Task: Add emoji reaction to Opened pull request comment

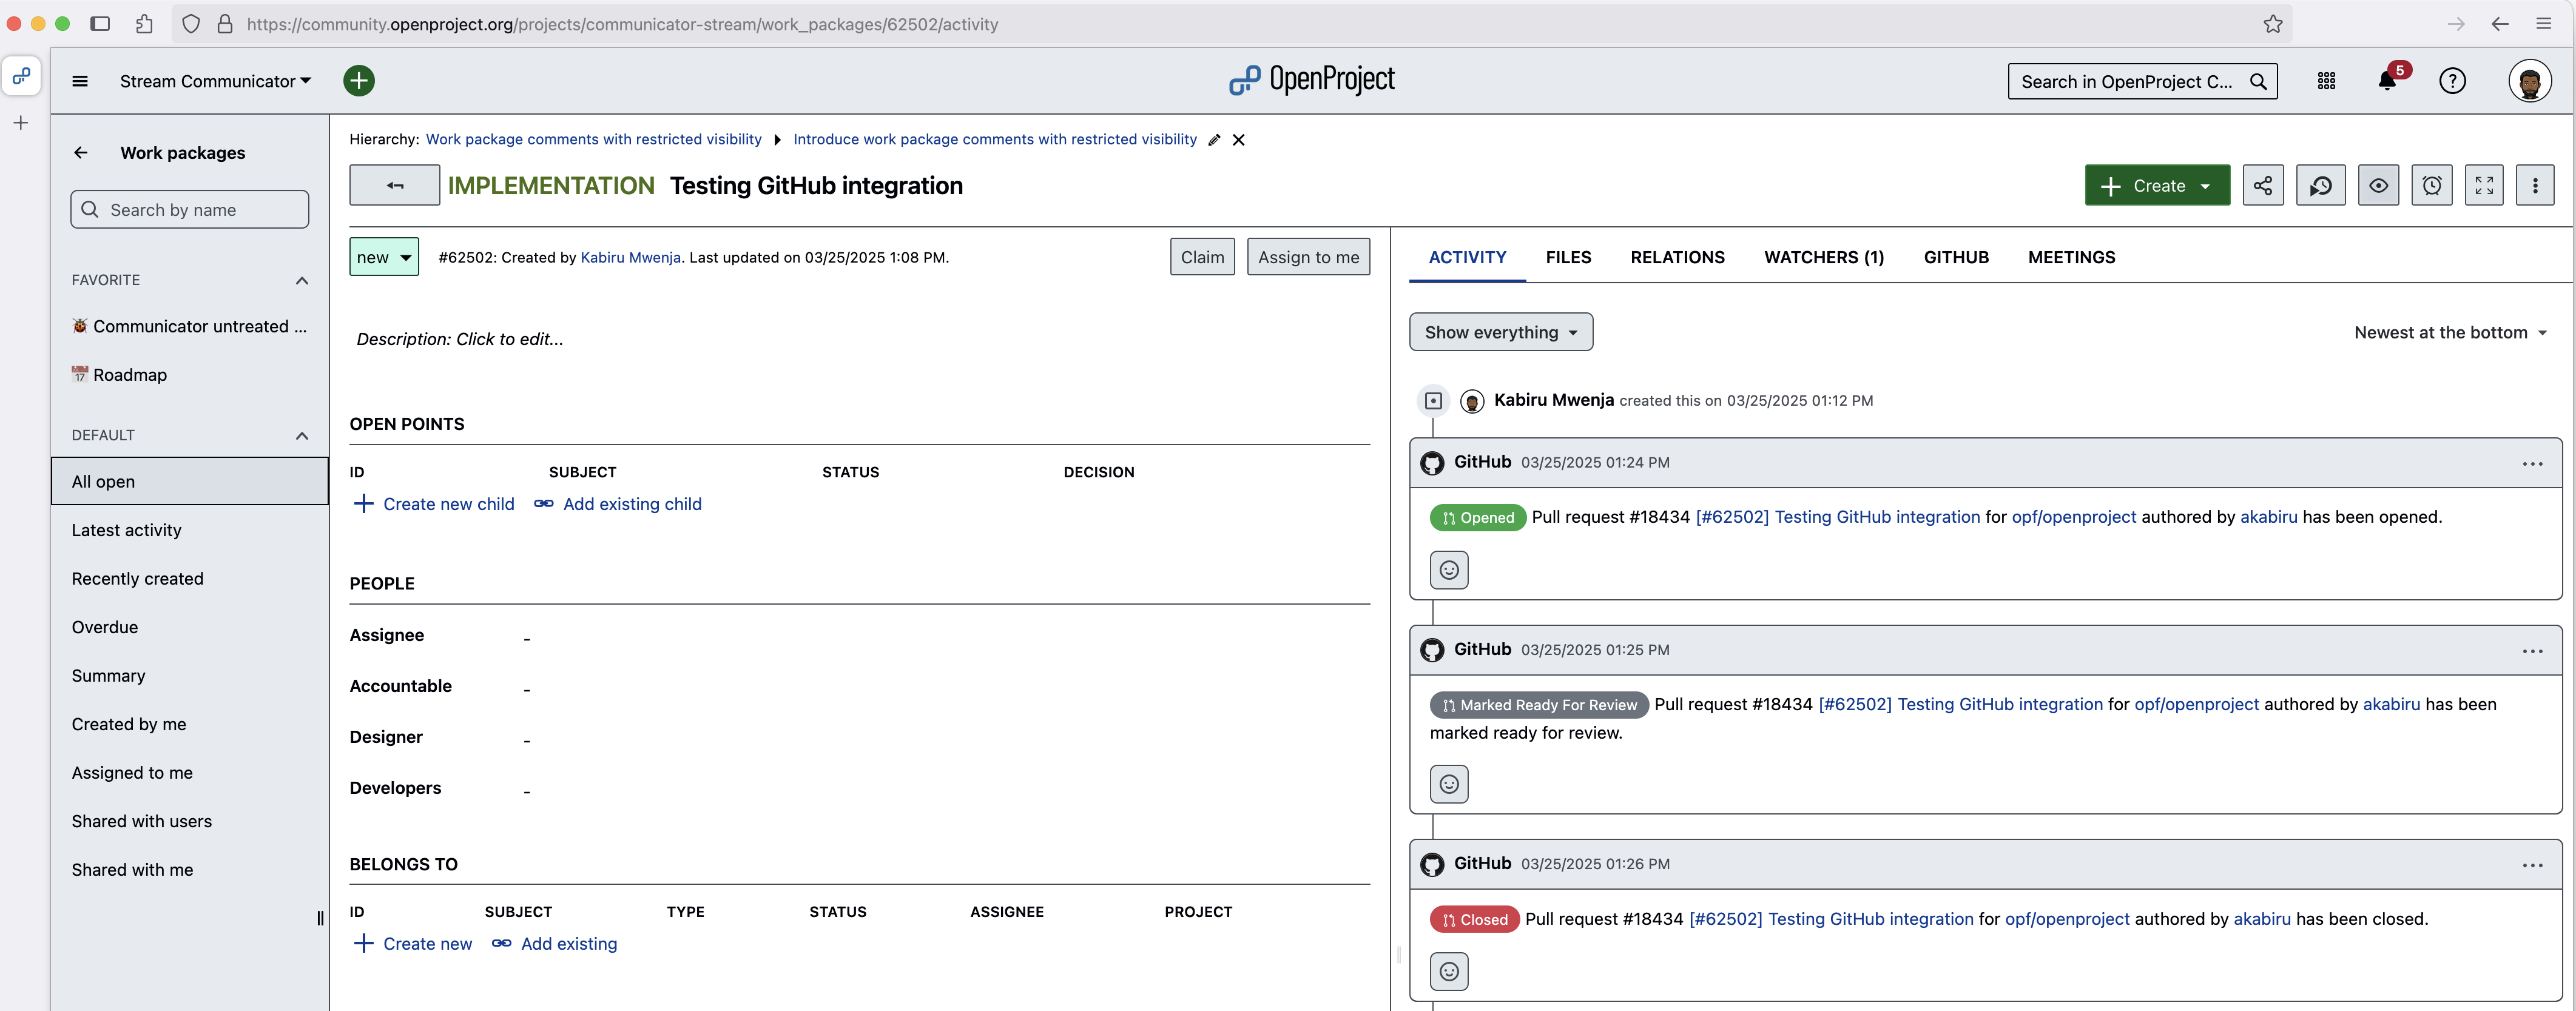Action: [x=1449, y=570]
